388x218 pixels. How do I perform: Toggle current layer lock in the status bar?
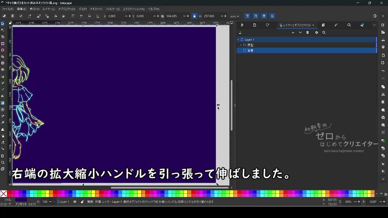tap(82, 202)
